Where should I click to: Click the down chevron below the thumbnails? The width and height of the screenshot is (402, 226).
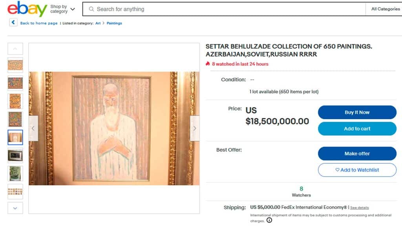[15, 208]
